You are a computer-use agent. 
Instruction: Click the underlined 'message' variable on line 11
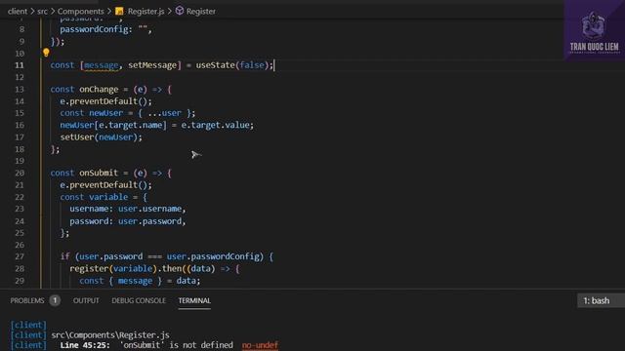[102, 65]
